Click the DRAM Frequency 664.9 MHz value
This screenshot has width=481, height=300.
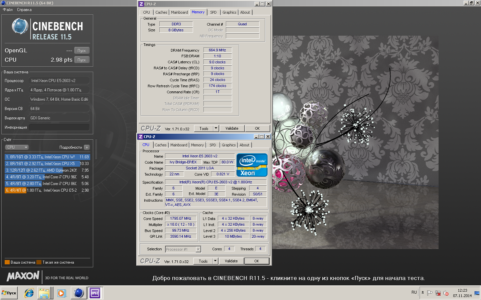pos(217,50)
